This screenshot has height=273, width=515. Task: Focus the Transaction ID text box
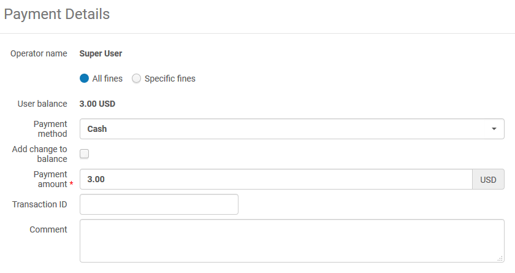coord(159,204)
